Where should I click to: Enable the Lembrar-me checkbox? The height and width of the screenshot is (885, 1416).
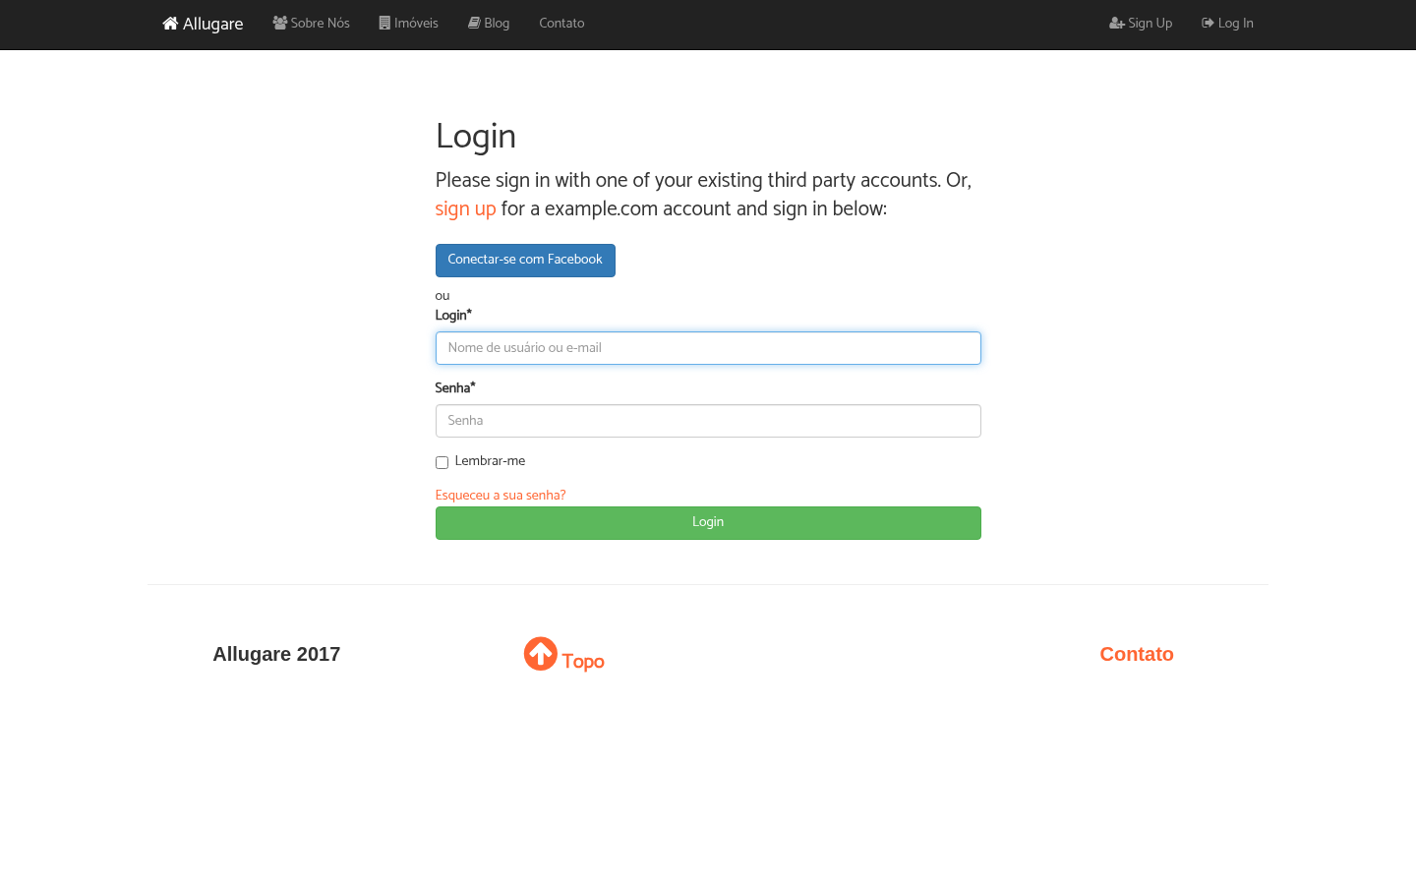(442, 462)
